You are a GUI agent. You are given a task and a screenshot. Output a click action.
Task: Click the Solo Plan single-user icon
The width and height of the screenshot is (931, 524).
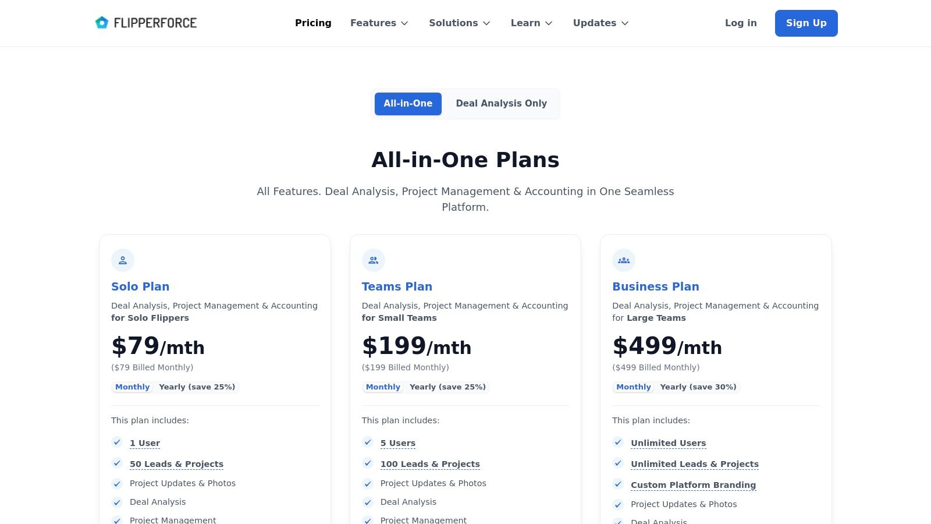pyautogui.click(x=123, y=260)
